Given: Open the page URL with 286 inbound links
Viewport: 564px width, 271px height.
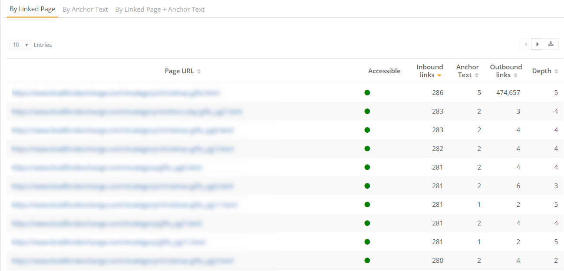Looking at the screenshot, I should coord(115,93).
